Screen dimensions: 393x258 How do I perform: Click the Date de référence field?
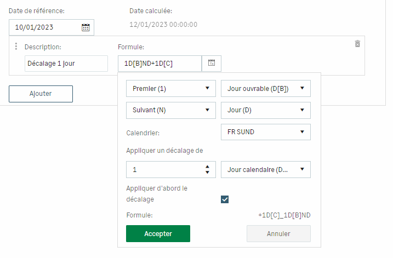pos(45,27)
